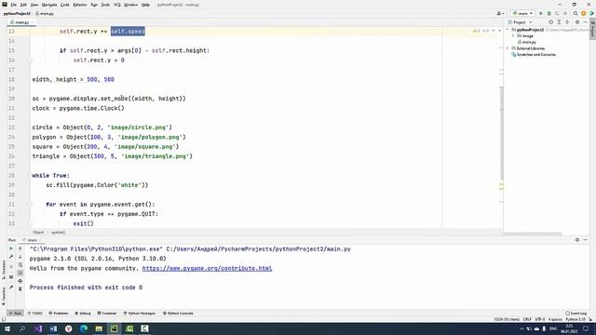Viewport: 596px width, 335px height.
Task: Start debugging with the green bug icon
Action: point(549,13)
